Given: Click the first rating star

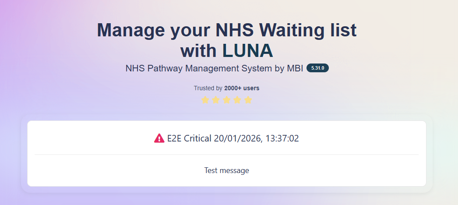Looking at the screenshot, I should (x=205, y=100).
